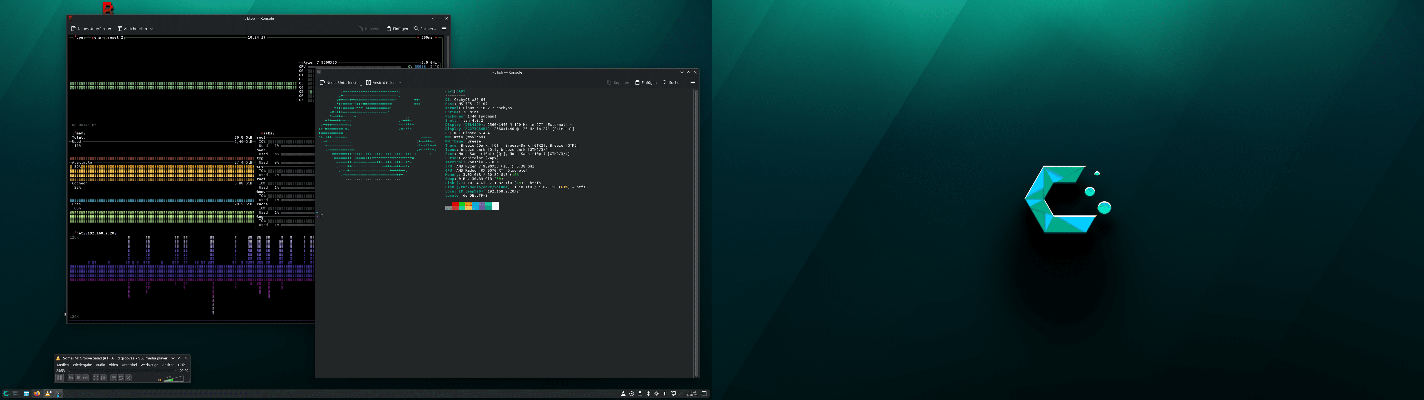Image resolution: width=1424 pixels, height=400 pixels.
Task: Skip to next track in VLC
Action: tap(86, 378)
